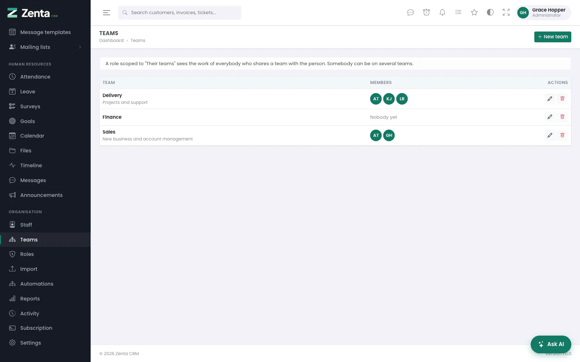The image size is (580, 362).
Task: Click the AT avatar in Delivery row
Action: tap(376, 99)
